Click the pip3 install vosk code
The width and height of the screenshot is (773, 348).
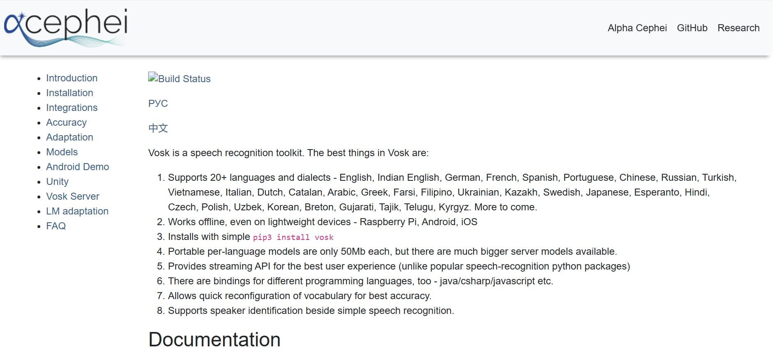click(x=293, y=237)
